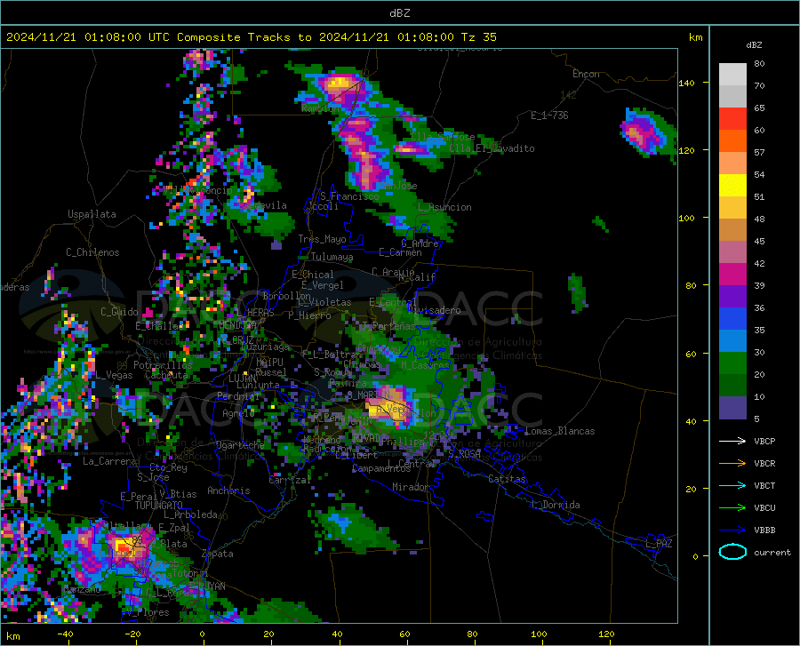
Task: Click the 'Mirador' place label
Action: coord(410,487)
